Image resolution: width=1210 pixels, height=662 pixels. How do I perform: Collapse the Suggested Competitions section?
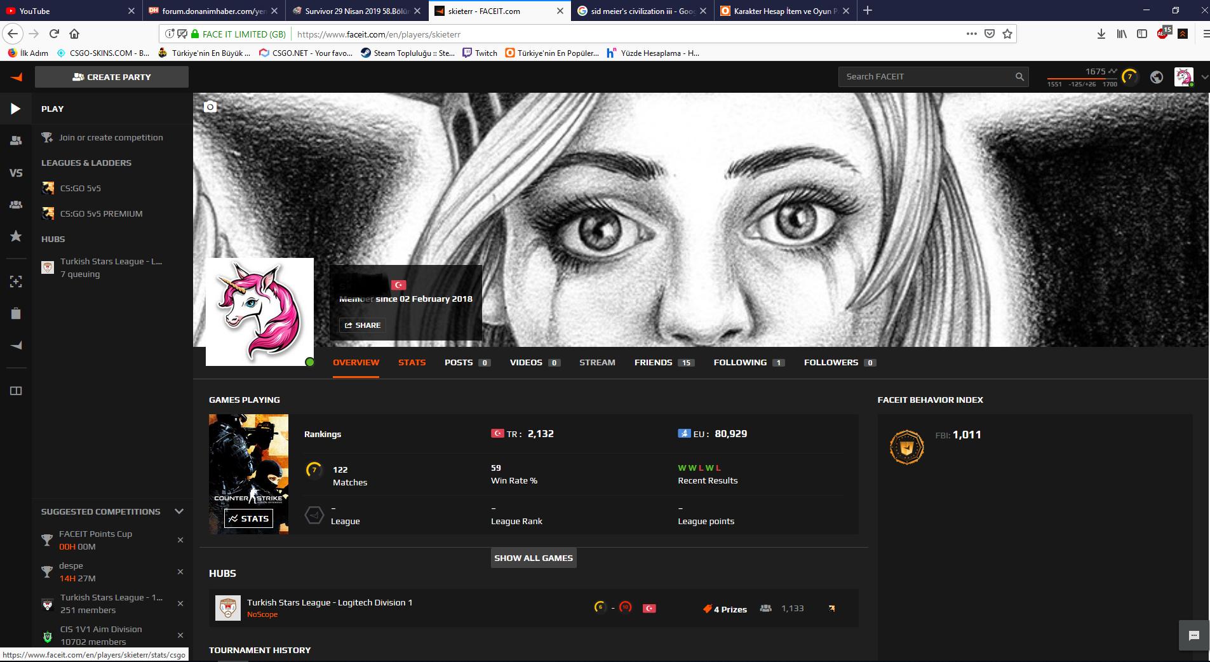coord(179,511)
